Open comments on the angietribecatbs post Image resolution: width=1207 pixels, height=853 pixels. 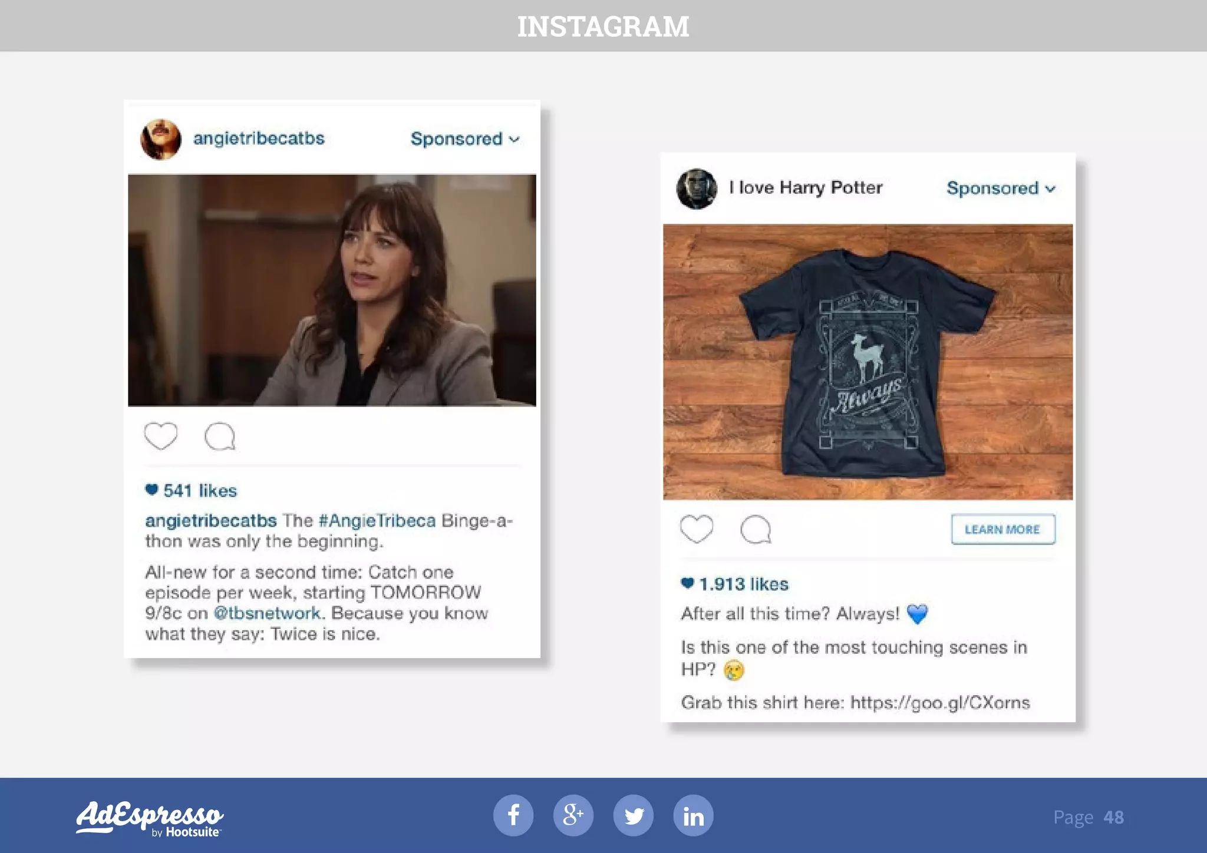coord(220,437)
